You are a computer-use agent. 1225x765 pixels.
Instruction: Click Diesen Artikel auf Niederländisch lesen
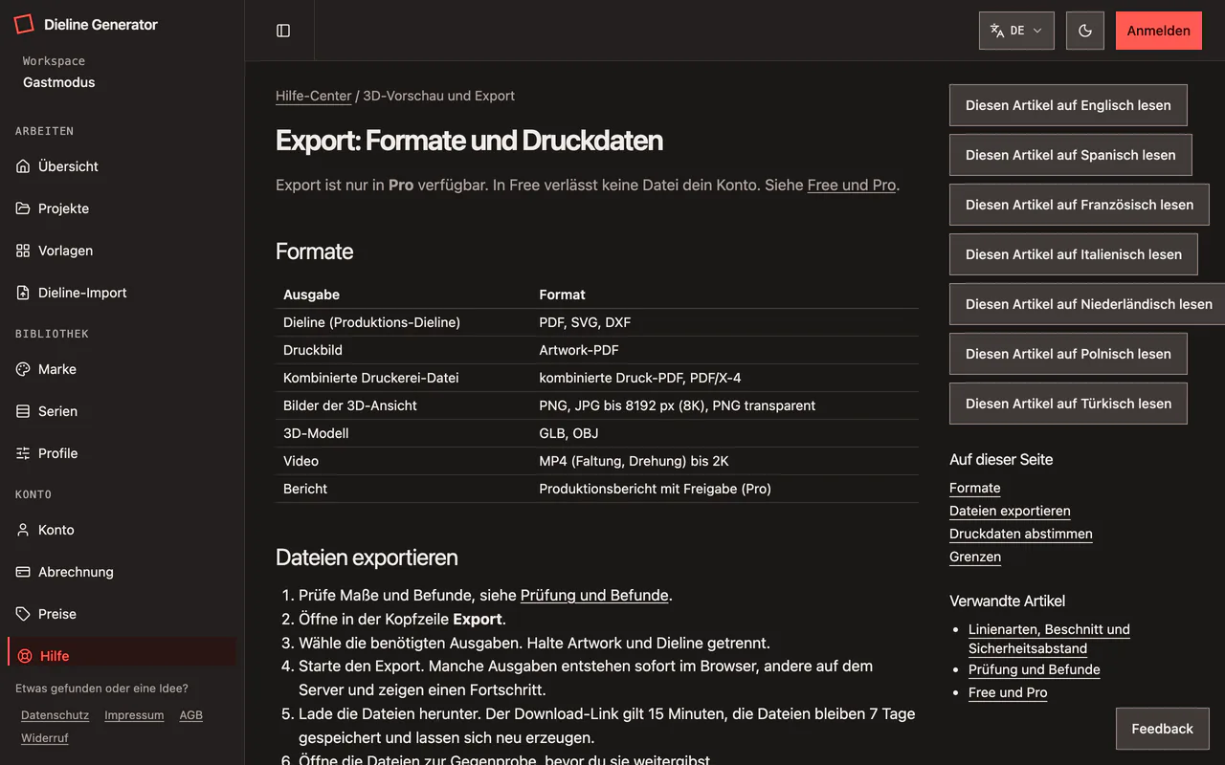click(x=1088, y=304)
